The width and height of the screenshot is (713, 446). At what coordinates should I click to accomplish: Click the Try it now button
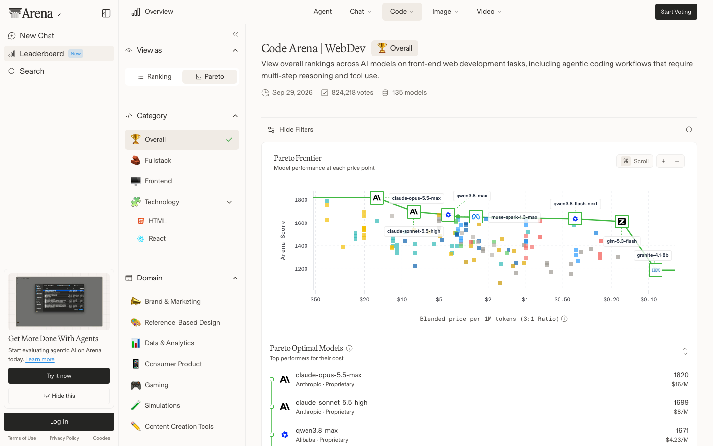point(59,376)
